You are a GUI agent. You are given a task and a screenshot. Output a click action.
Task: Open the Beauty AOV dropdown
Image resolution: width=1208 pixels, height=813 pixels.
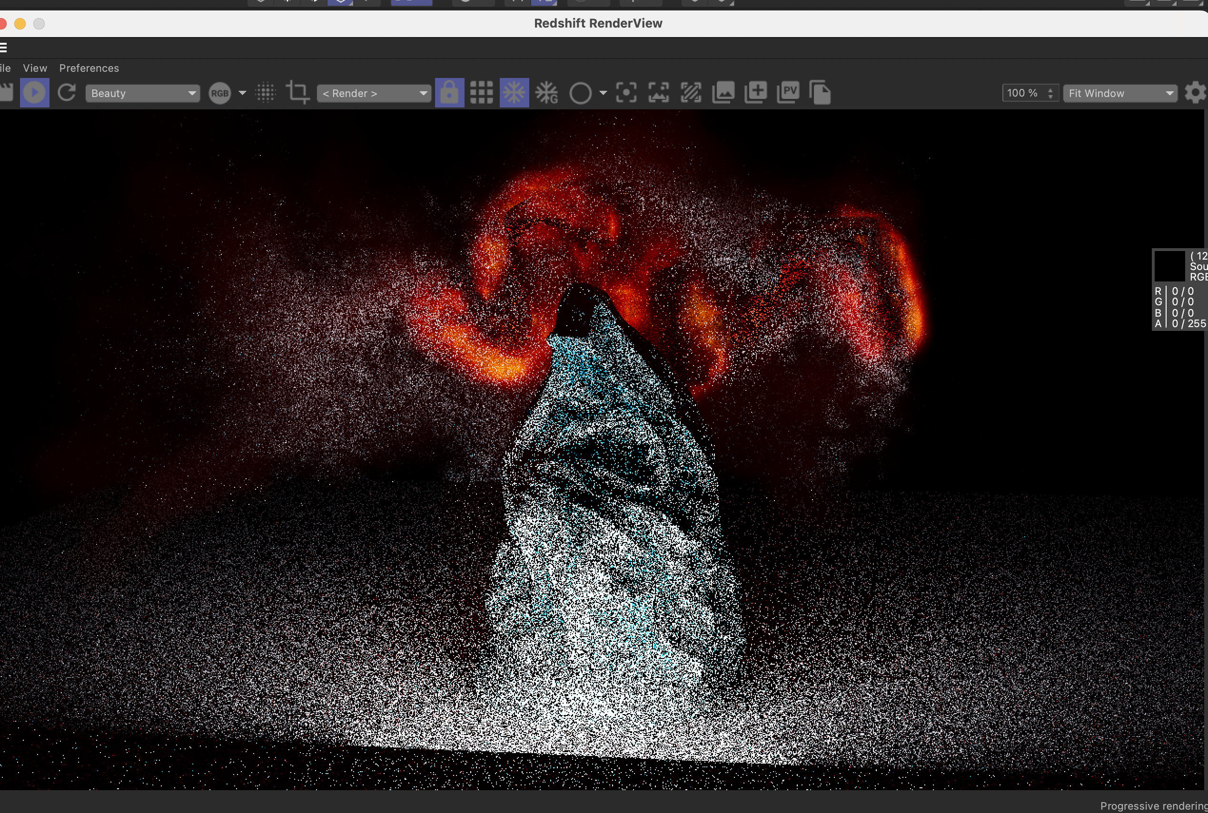142,93
